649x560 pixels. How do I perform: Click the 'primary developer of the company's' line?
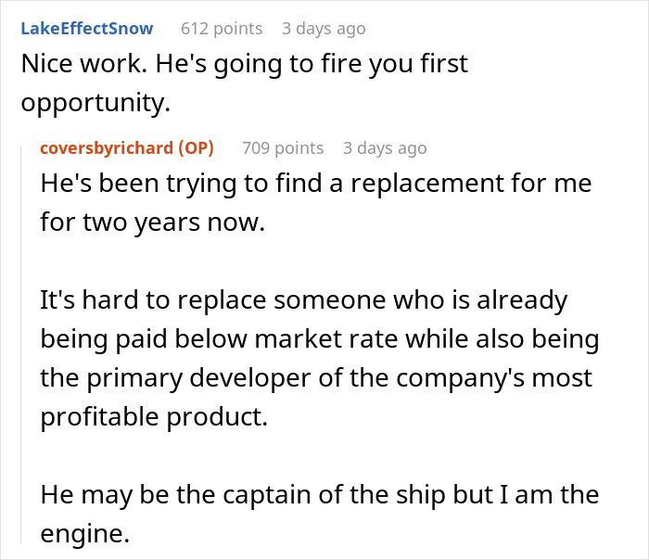(x=315, y=379)
